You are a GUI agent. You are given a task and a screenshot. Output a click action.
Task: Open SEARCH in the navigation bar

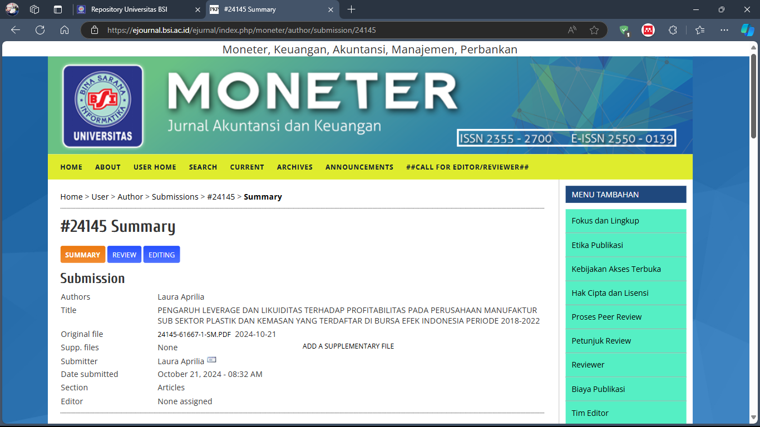203,167
